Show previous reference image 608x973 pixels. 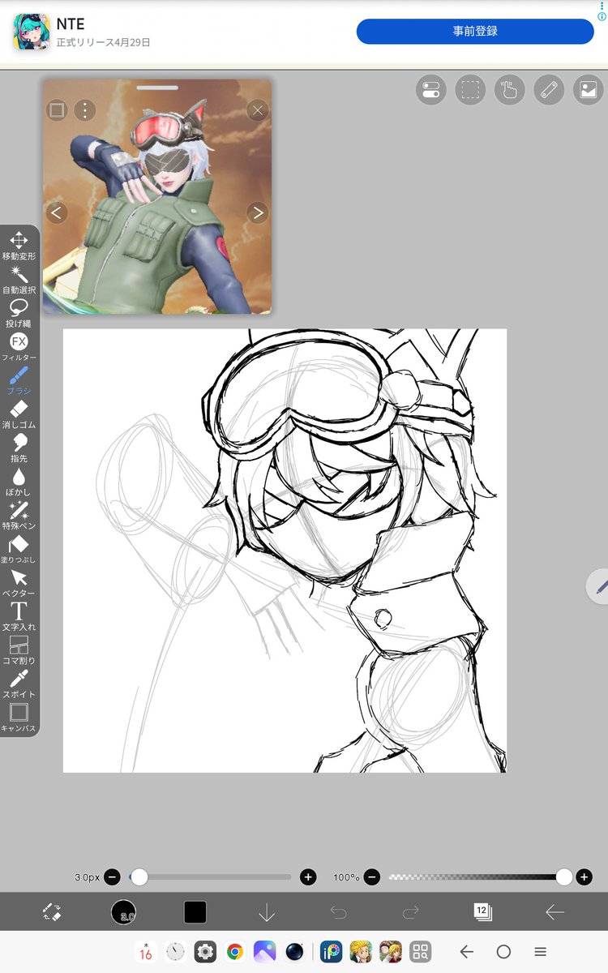[x=56, y=213]
